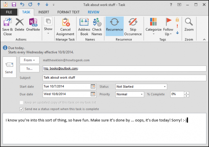Open the Recurrence settings
Viewport: 209px width, 147px height.
coord(114,26)
